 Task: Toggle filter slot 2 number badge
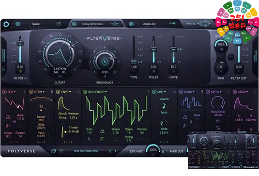click(74, 24)
